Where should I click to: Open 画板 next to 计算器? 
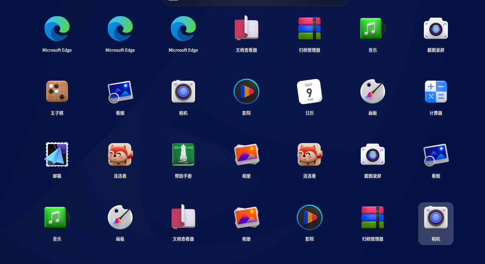click(x=373, y=92)
